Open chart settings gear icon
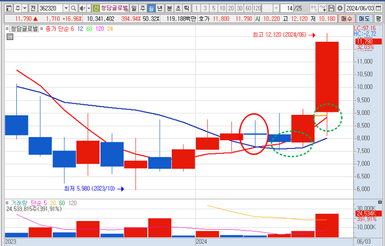This screenshot has width=385, height=246. (x=340, y=8)
